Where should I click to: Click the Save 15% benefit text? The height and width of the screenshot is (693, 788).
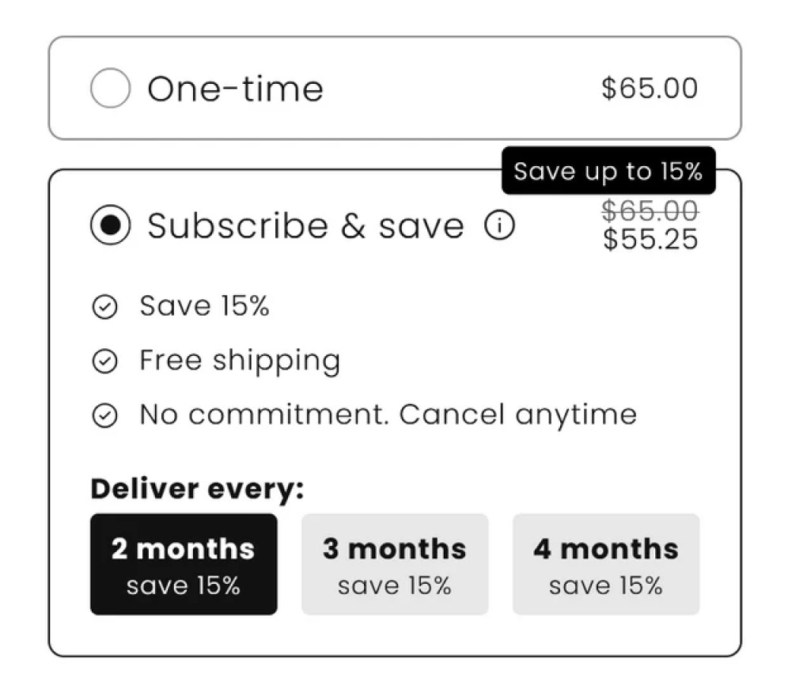(x=204, y=306)
